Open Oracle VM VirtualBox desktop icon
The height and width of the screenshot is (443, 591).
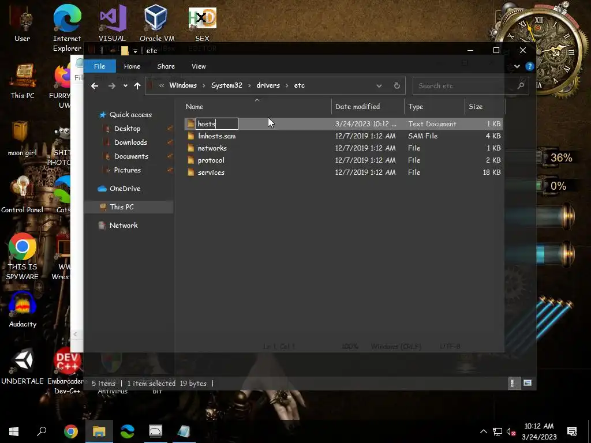tap(157, 23)
